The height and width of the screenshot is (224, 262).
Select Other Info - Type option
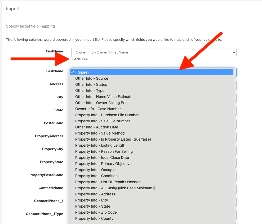(x=90, y=91)
